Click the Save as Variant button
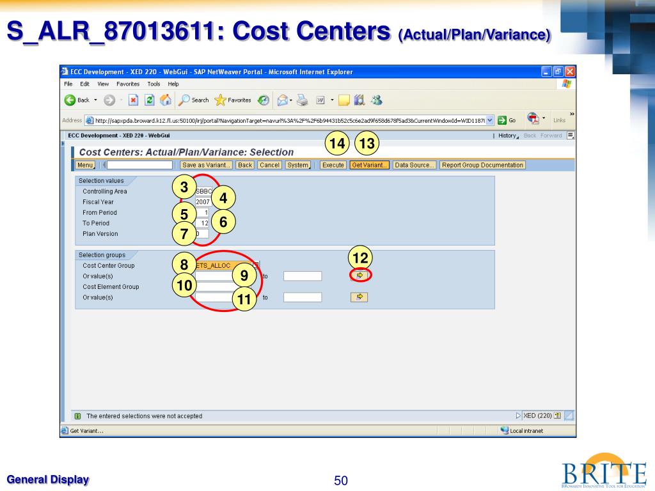Viewport: 655px width, 491px height. click(207, 165)
